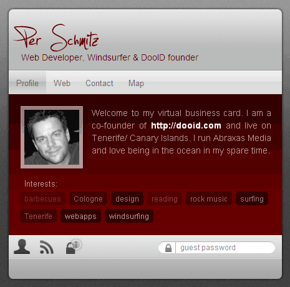290x287 pixels.
Task: Click the lock icon beside guest password
Action: click(168, 248)
